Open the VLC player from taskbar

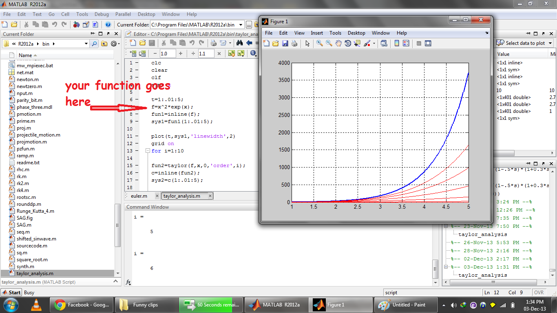coord(36,305)
